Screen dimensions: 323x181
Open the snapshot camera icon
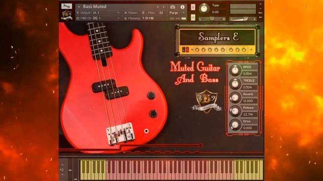[173, 7]
